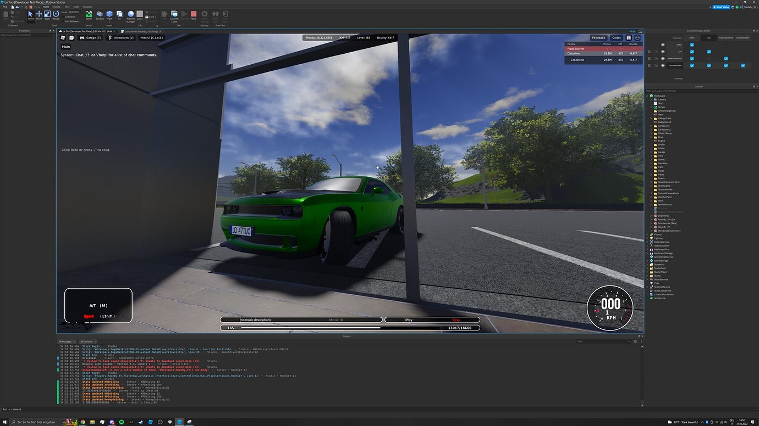Select the Rotate tool
Image resolution: width=759 pixels, height=426 pixels.
[56, 14]
